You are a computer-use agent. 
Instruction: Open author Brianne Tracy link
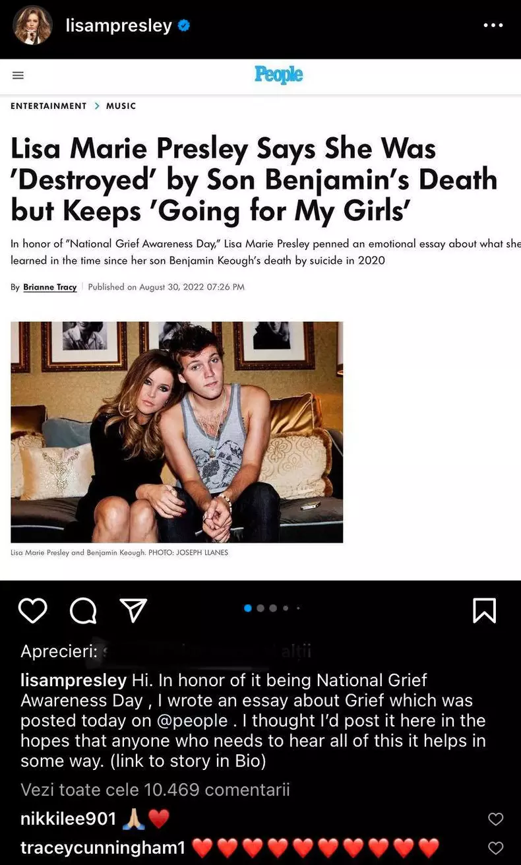click(50, 287)
